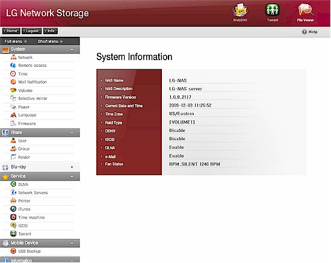This screenshot has height=263, width=331.
Task: Open USB Backup menu item text
Action: (x=29, y=251)
